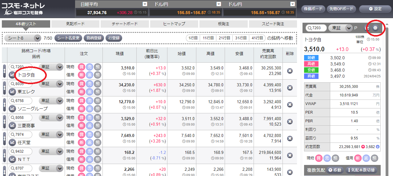Click シート名変更 button
The width and height of the screenshot is (393, 176).
coord(68,38)
